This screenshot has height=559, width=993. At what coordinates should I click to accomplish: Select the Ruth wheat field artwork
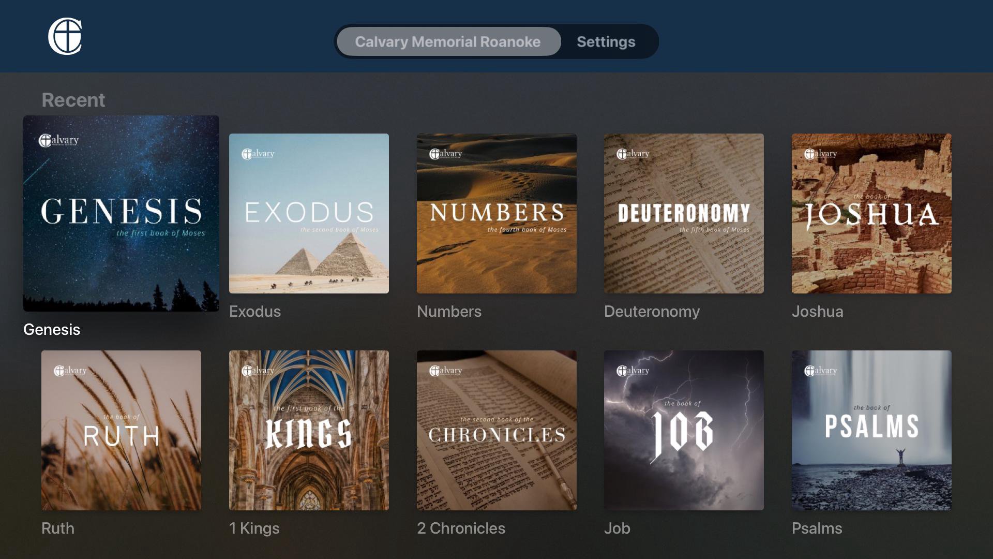pyautogui.click(x=121, y=430)
